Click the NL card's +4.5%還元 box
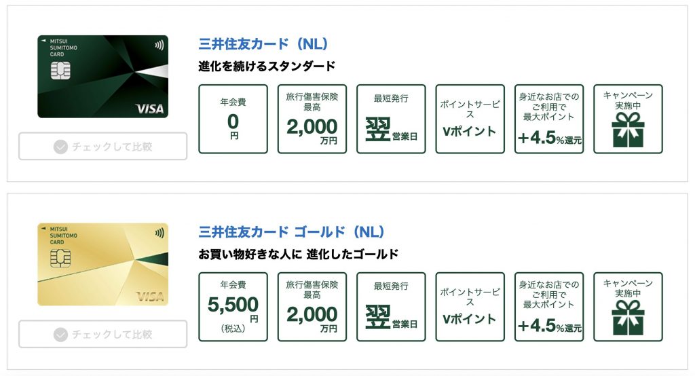Image resolution: width=695 pixels, height=376 pixels. point(548,119)
